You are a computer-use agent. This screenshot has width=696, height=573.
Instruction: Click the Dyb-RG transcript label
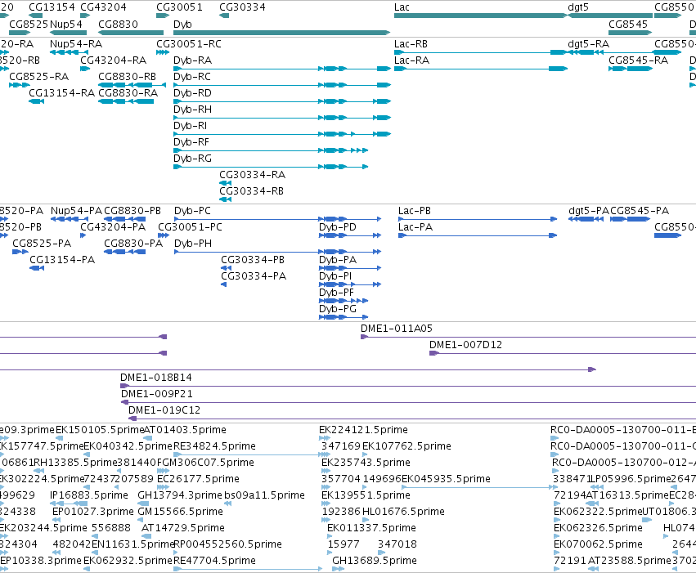pyautogui.click(x=193, y=159)
